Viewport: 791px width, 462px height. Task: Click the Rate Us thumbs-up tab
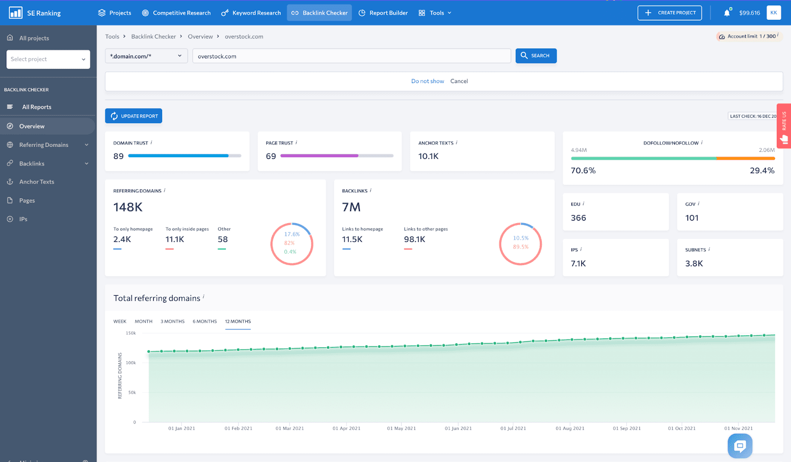(784, 126)
